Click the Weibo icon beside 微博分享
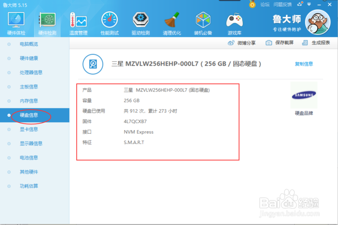Viewport: 338px width, 225px height. coord(231,43)
